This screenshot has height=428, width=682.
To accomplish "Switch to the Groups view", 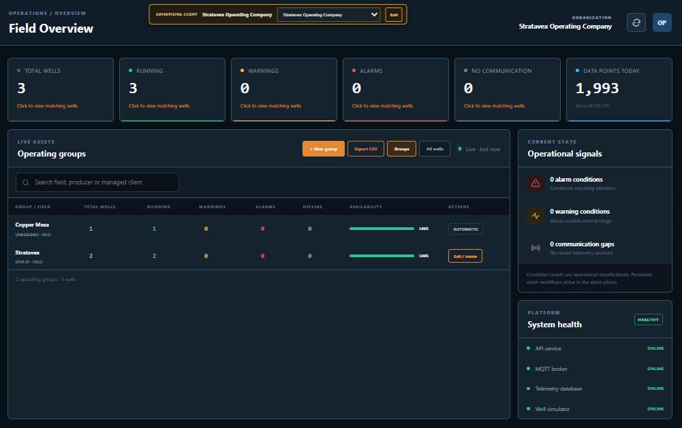I will [401, 148].
